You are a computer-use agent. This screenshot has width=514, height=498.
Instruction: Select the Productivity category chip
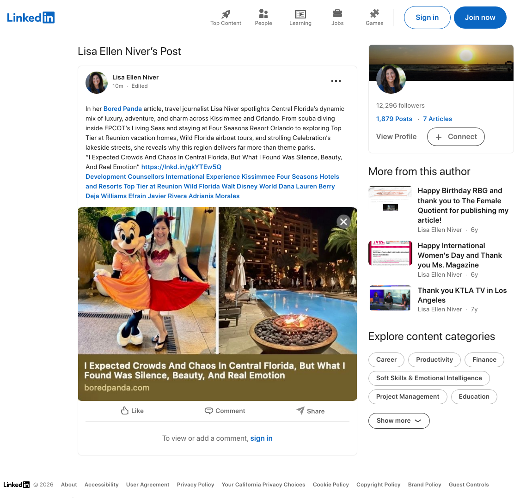(x=434, y=360)
